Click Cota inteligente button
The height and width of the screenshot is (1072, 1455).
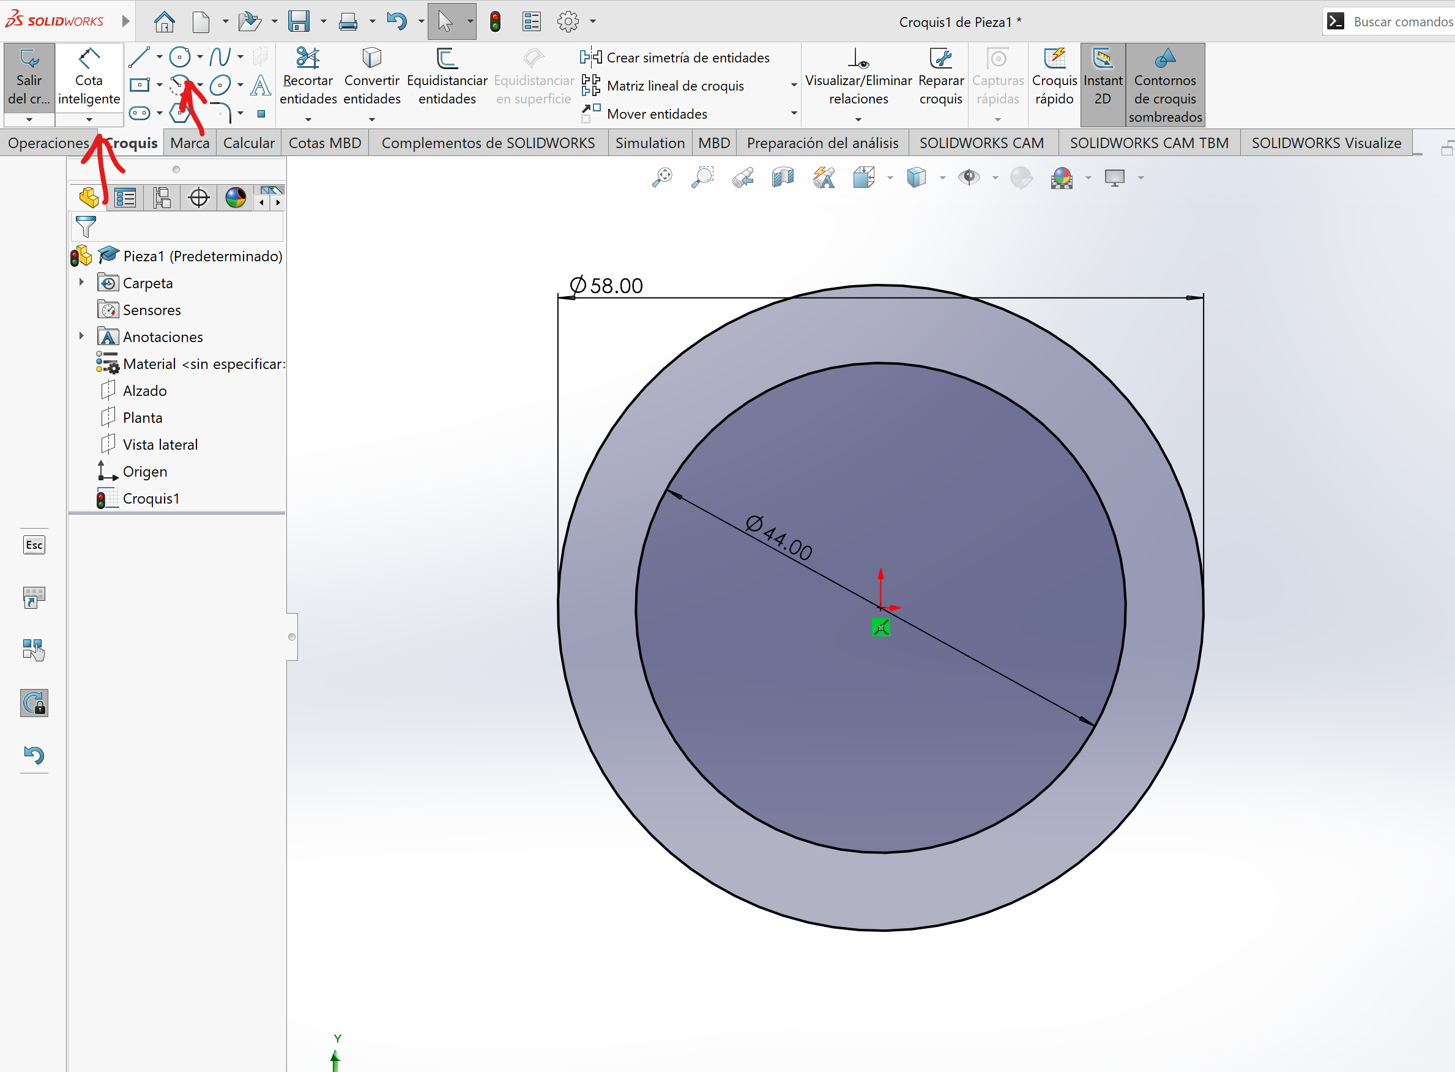(89, 78)
